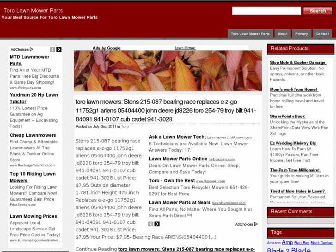Open Lawn Mower Parts at Sears ad
Screen dimensions: 336x252
tap(180, 203)
